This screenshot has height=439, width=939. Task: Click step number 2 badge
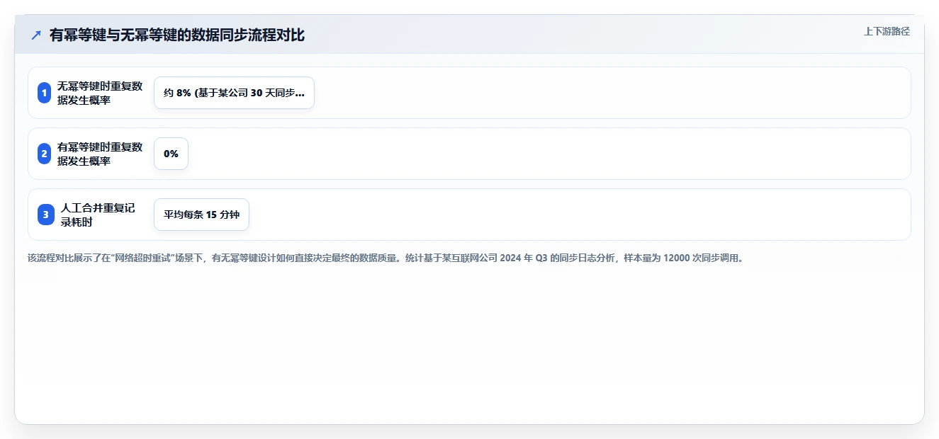[45, 154]
